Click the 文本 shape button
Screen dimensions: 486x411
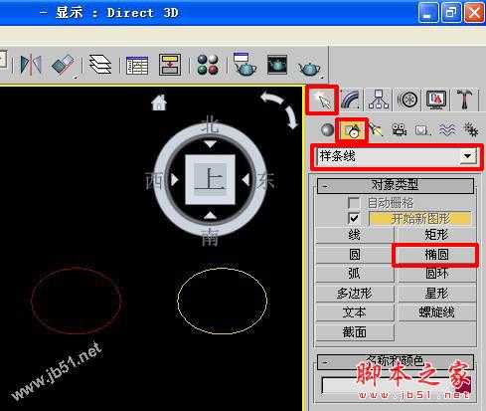click(x=355, y=312)
